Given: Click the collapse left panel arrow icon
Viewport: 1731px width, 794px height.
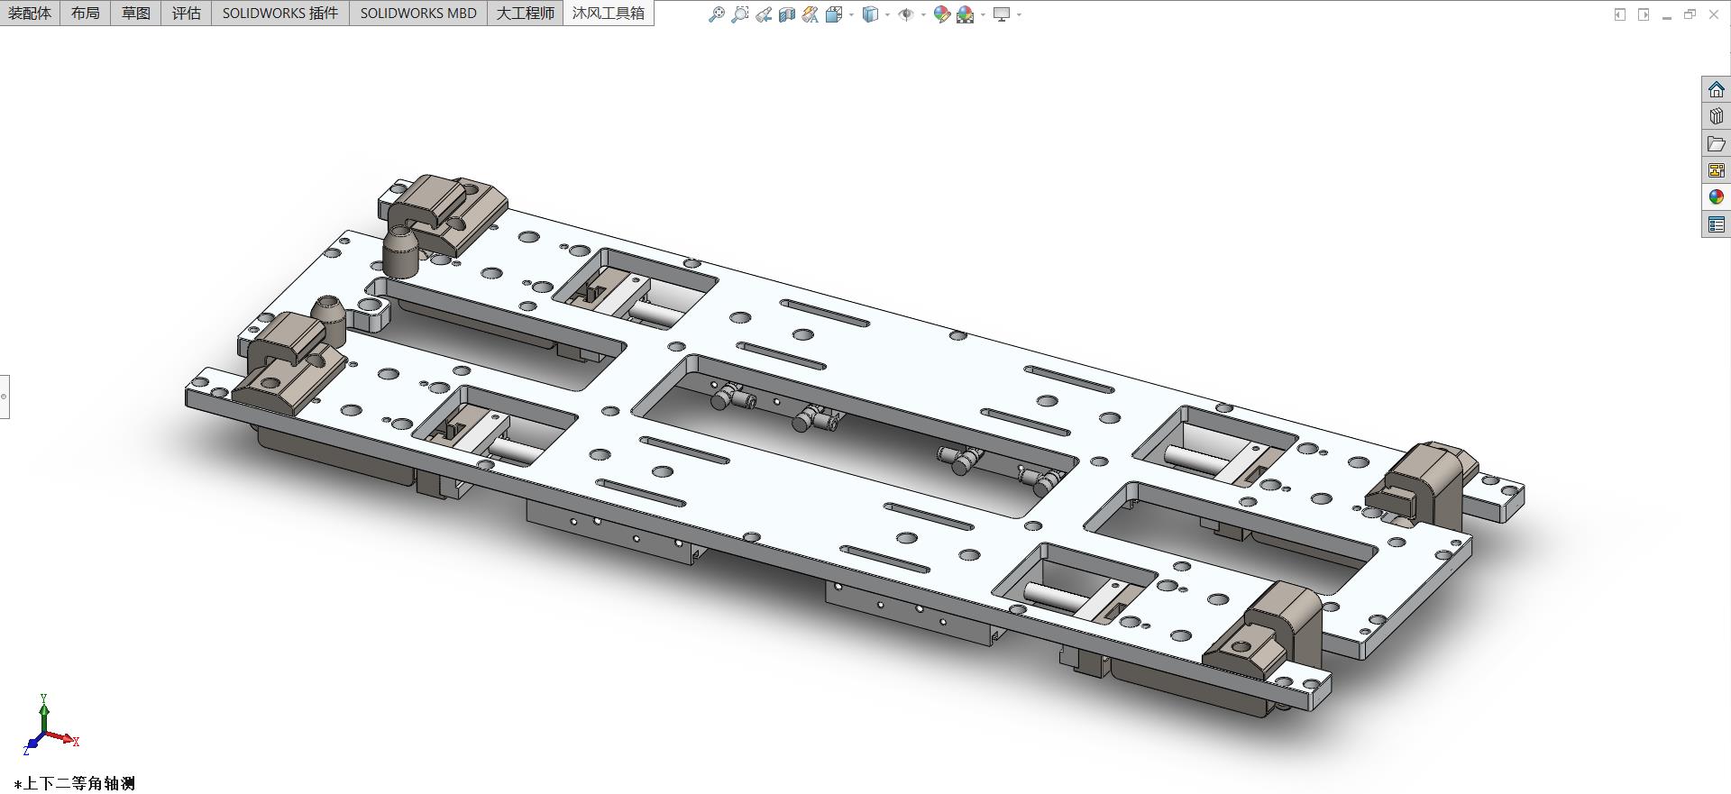Looking at the screenshot, I should point(1620,14).
